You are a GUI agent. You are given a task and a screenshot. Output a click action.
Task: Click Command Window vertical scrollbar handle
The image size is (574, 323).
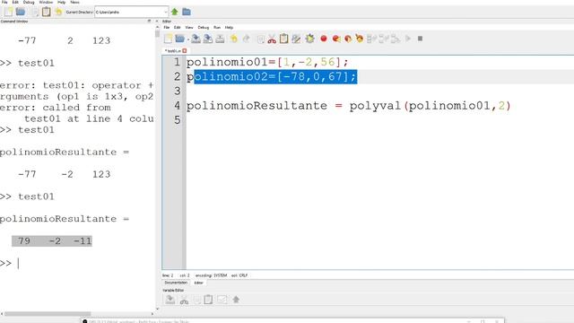(x=158, y=34)
